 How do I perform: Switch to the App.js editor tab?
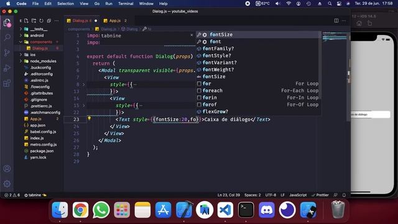click(x=115, y=21)
